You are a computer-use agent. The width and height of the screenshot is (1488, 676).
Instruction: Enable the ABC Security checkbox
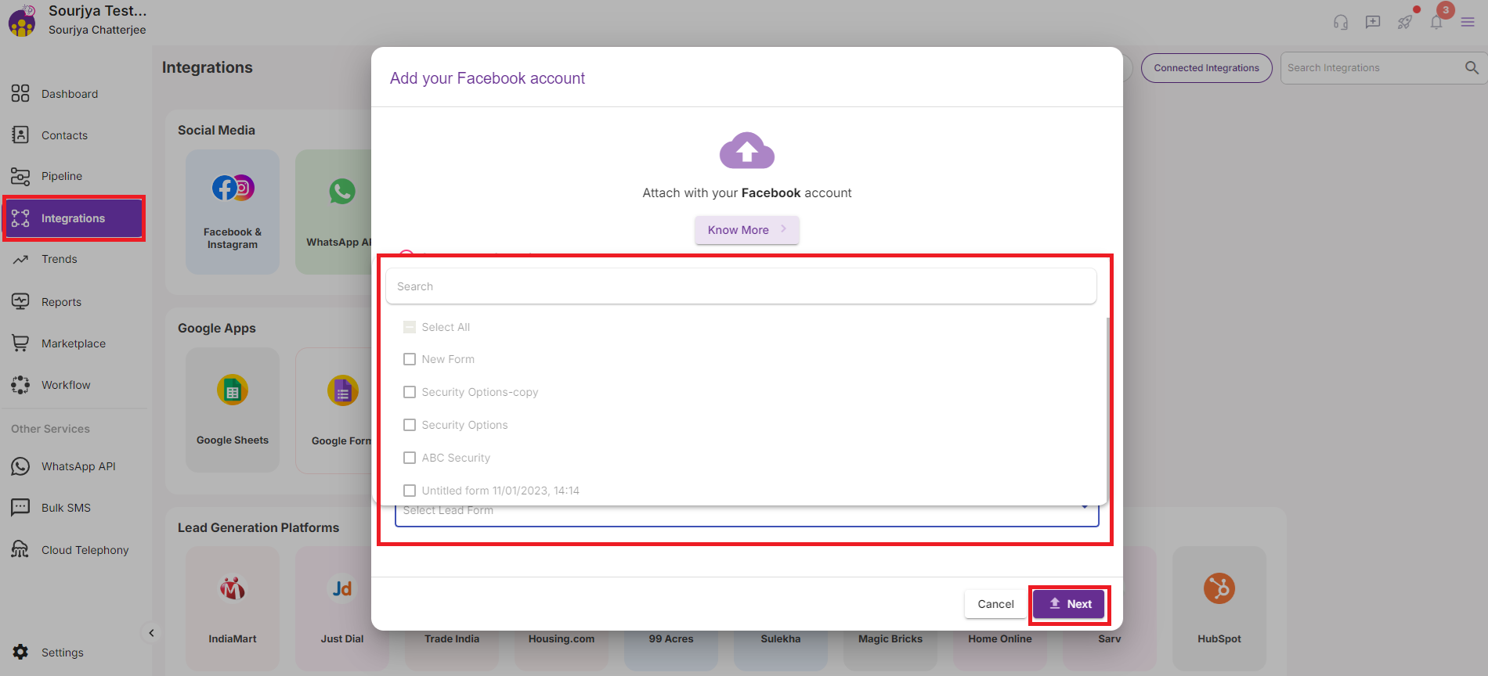410,458
